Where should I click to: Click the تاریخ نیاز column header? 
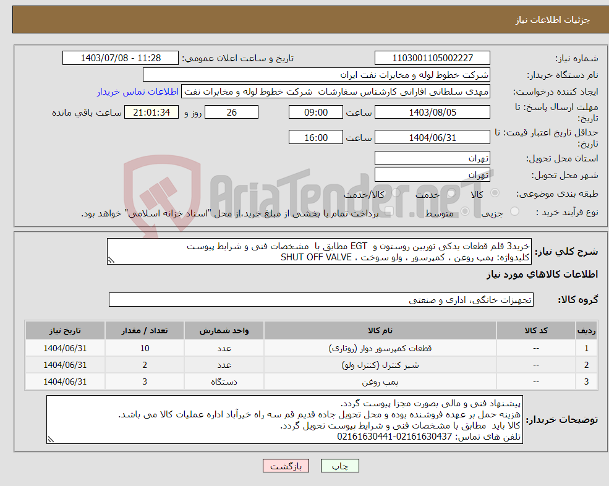pos(65,330)
